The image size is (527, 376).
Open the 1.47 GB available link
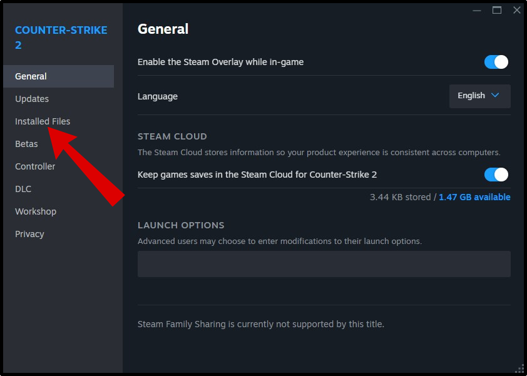[474, 197]
